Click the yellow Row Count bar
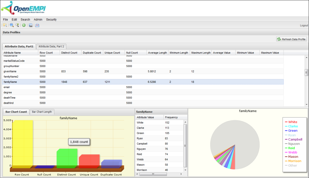Screen dimensions: 309x178 22,144
